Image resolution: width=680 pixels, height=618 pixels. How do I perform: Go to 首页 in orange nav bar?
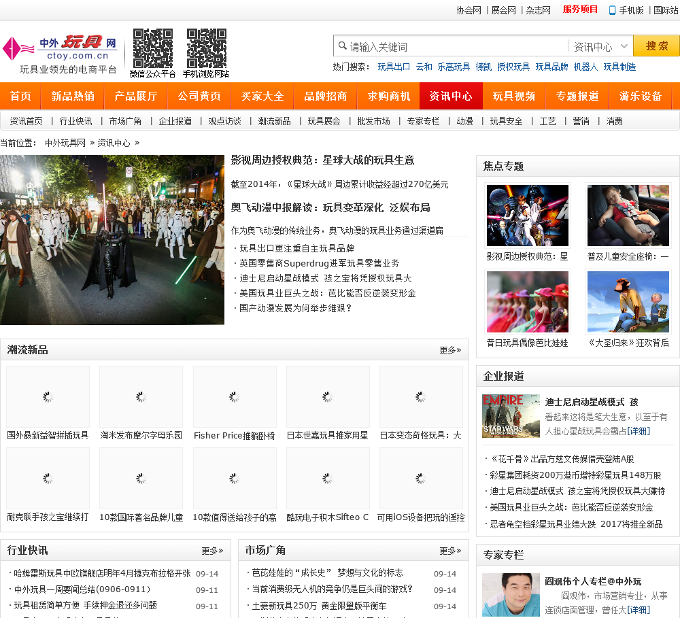pos(20,96)
